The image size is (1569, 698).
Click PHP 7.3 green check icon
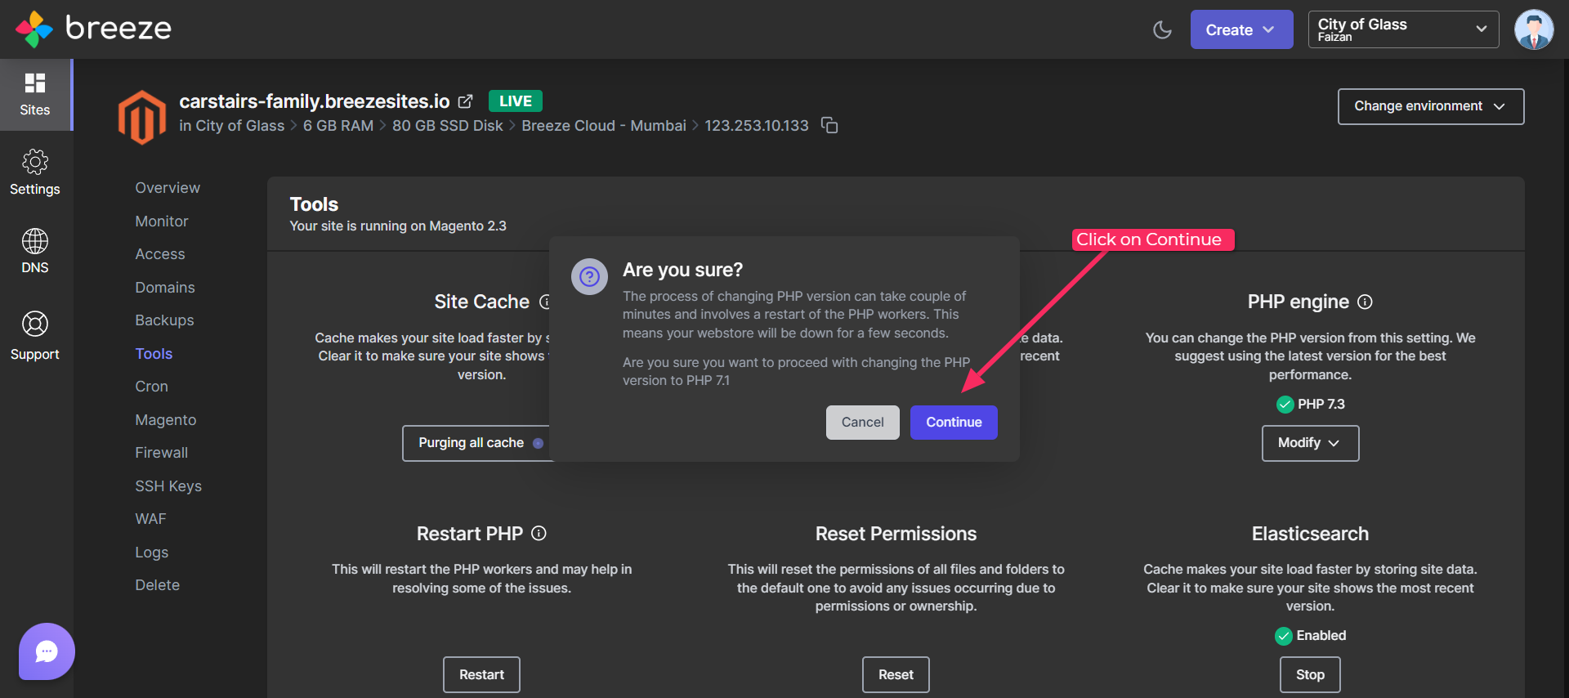pyautogui.click(x=1285, y=405)
